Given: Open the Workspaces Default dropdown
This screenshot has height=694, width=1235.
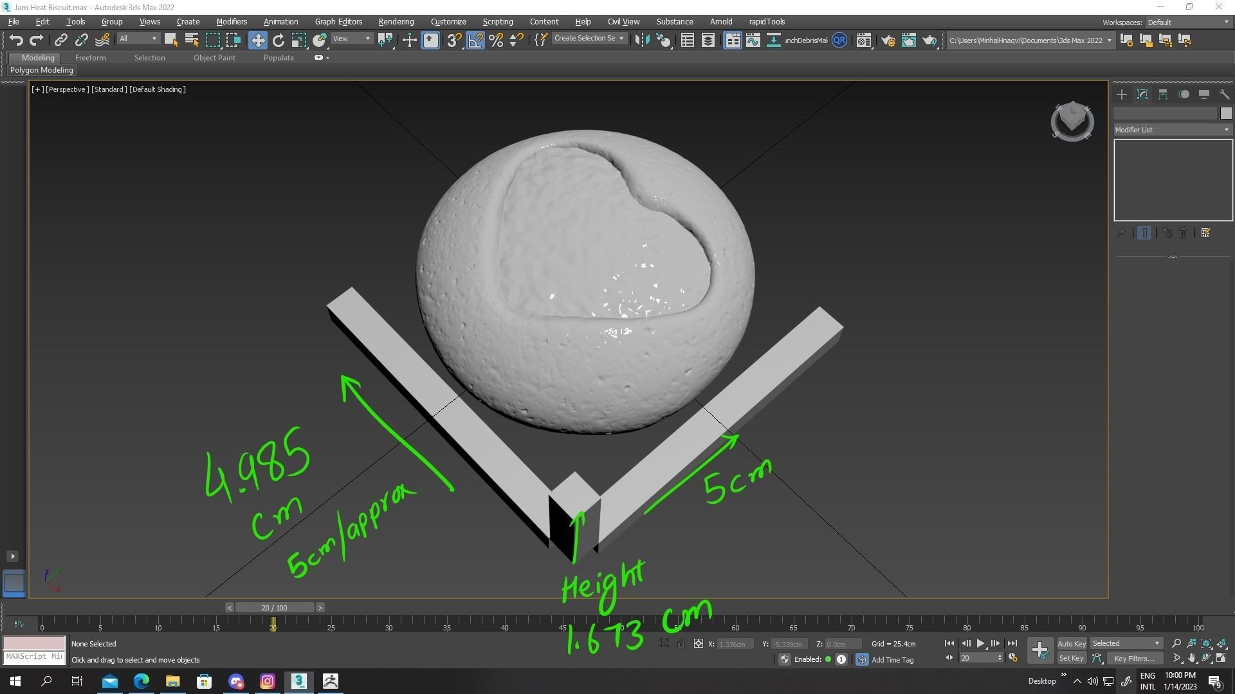Looking at the screenshot, I should click(x=1187, y=22).
